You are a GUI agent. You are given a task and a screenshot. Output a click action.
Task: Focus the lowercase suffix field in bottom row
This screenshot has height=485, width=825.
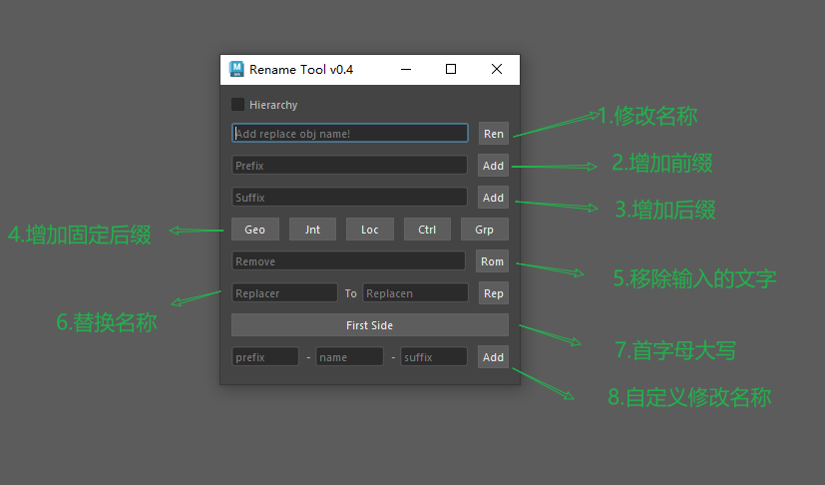pos(434,357)
